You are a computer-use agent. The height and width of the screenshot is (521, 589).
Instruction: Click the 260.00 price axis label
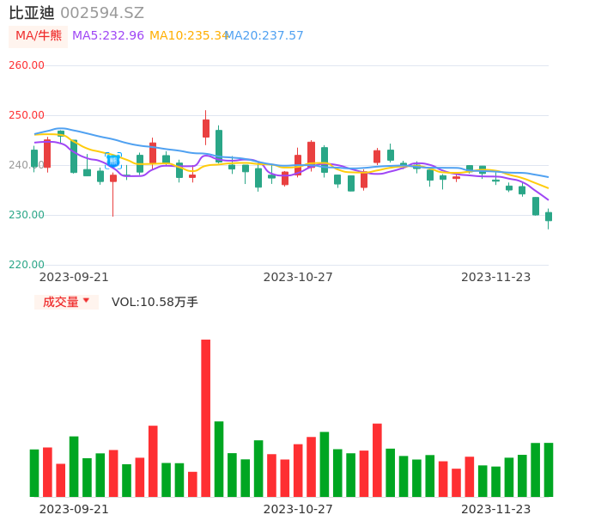click(27, 65)
